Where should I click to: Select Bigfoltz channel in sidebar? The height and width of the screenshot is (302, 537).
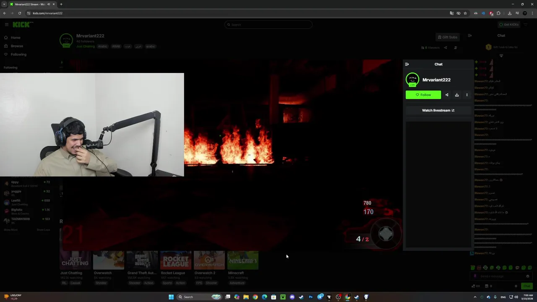[x=27, y=211]
